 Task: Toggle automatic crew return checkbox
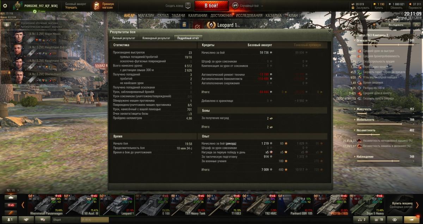pos(18,27)
